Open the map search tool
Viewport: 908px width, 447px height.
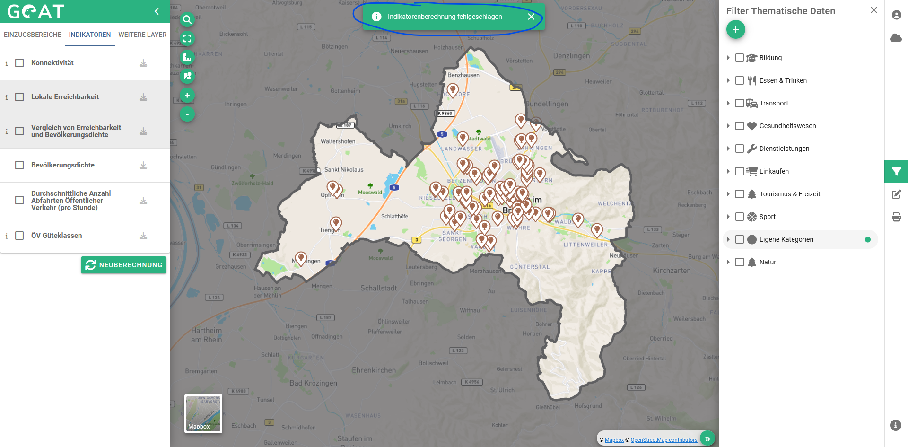tap(187, 20)
